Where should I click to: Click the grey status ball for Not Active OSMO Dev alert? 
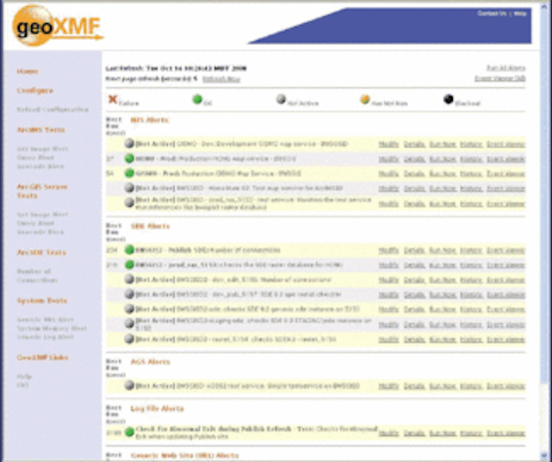[129, 143]
